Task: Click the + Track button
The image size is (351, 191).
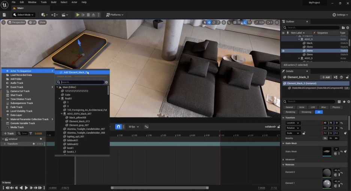Action: click(x=9, y=134)
